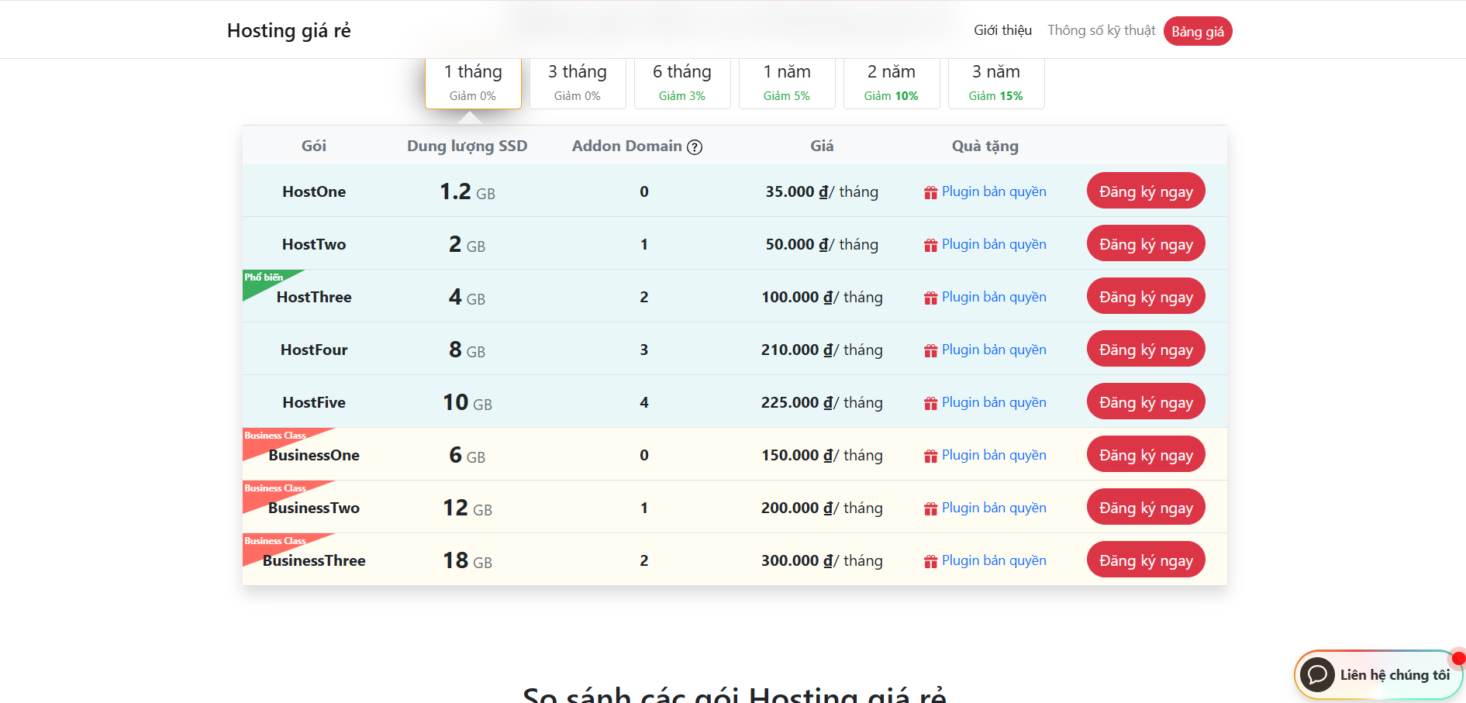This screenshot has height=703, width=1466.
Task: Open Plugin bản quyền link for HostFour
Action: coord(993,350)
